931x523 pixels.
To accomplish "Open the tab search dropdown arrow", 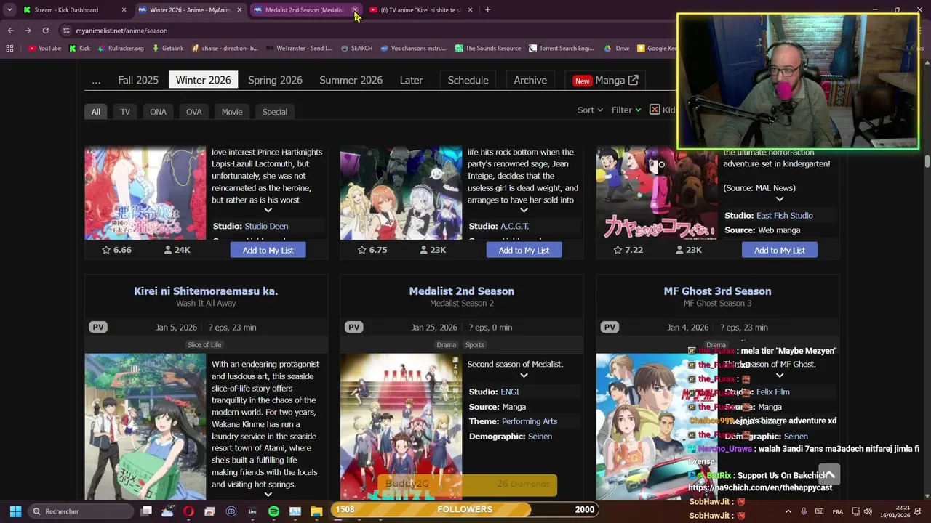I will 9,10.
